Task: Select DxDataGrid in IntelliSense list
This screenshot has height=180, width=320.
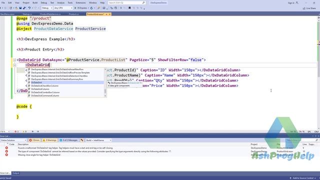Action: tap(65, 82)
